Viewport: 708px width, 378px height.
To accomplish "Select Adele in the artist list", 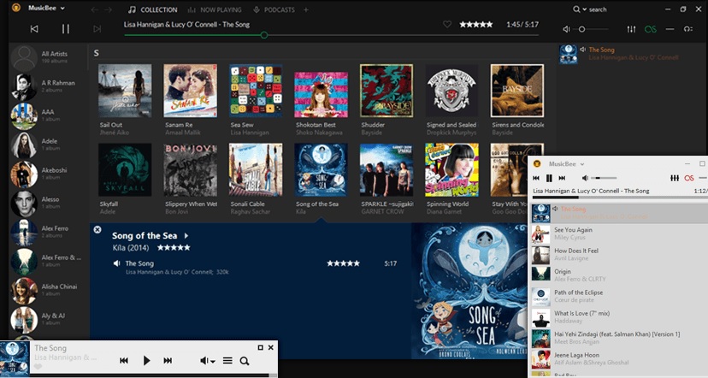I will (x=49, y=145).
